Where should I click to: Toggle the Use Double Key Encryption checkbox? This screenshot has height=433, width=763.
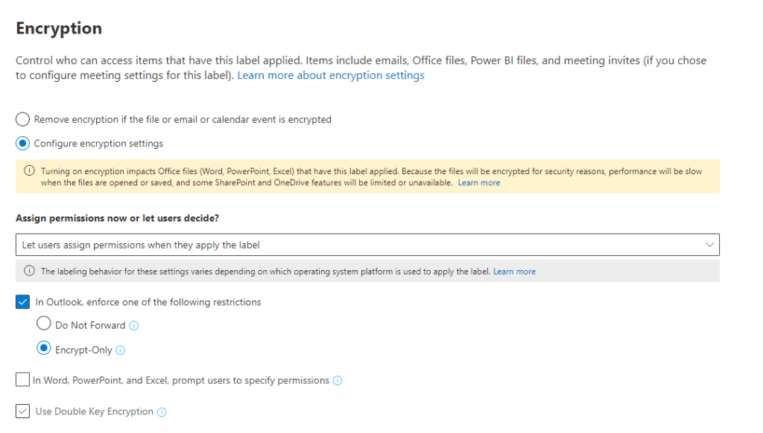pyautogui.click(x=23, y=411)
